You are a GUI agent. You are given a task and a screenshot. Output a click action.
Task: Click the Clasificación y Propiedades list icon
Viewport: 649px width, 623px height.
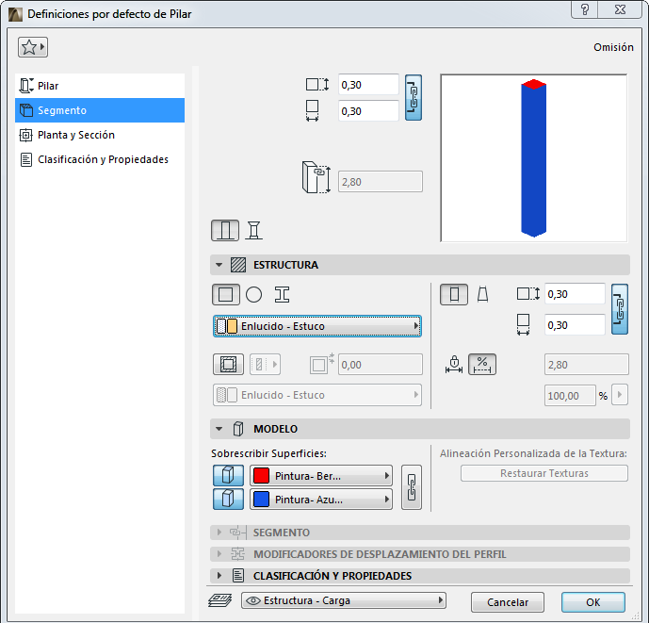238,575
